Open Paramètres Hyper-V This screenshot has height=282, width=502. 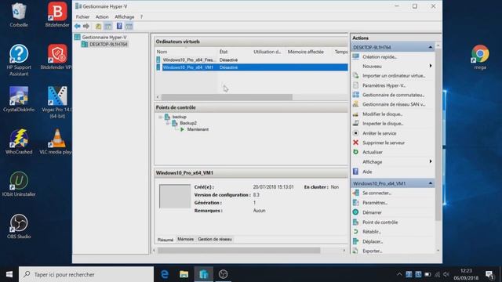(384, 85)
